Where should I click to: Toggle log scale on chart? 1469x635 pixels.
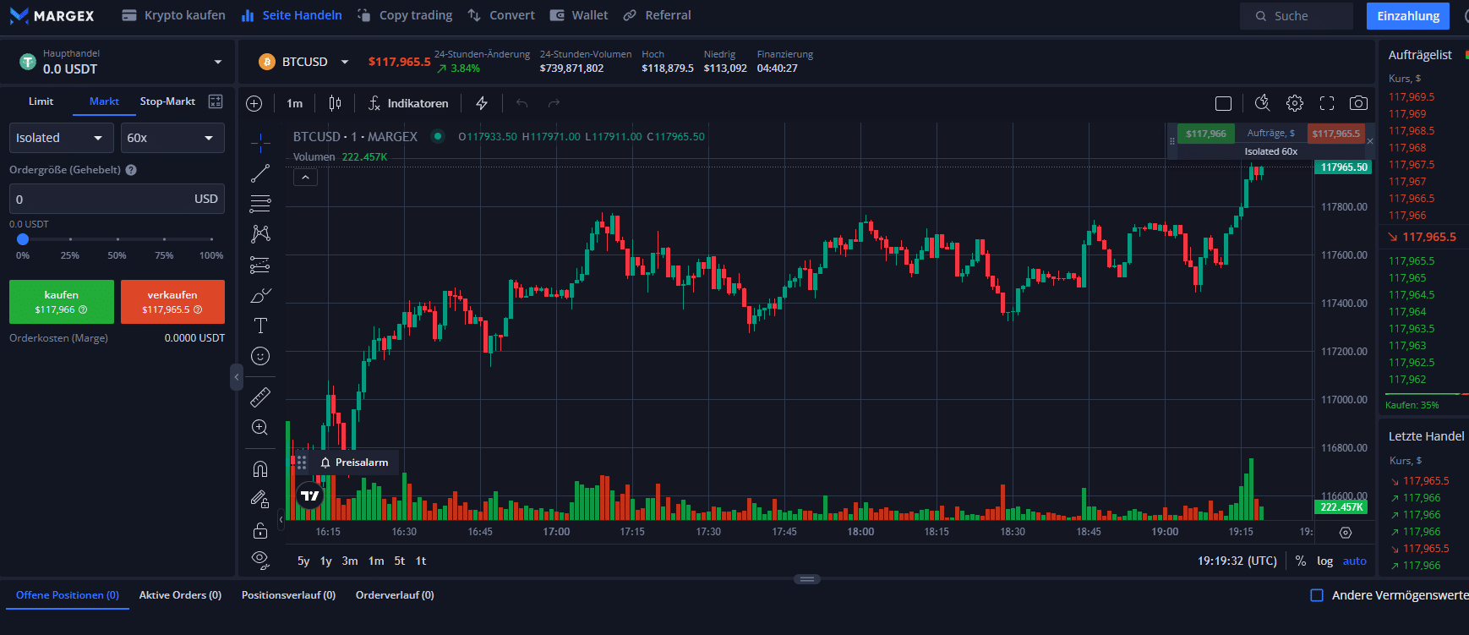(x=1324, y=561)
